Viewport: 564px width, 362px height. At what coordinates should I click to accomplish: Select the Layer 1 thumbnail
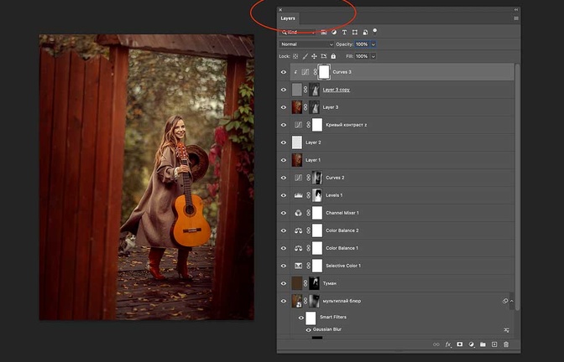pyautogui.click(x=297, y=160)
